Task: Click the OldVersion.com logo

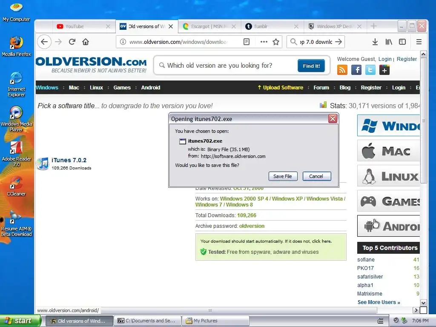Action: click(x=91, y=65)
